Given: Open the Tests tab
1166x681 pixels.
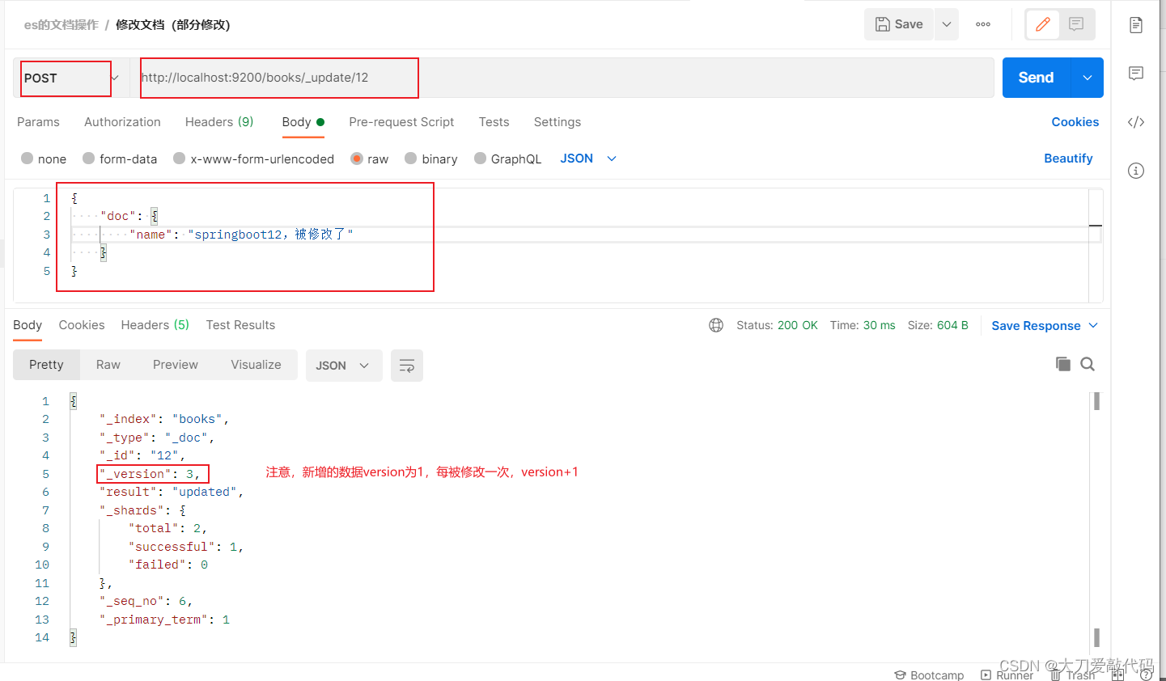Looking at the screenshot, I should point(494,122).
